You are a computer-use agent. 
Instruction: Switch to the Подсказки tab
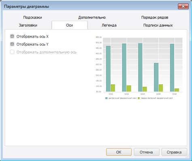pos(32,17)
